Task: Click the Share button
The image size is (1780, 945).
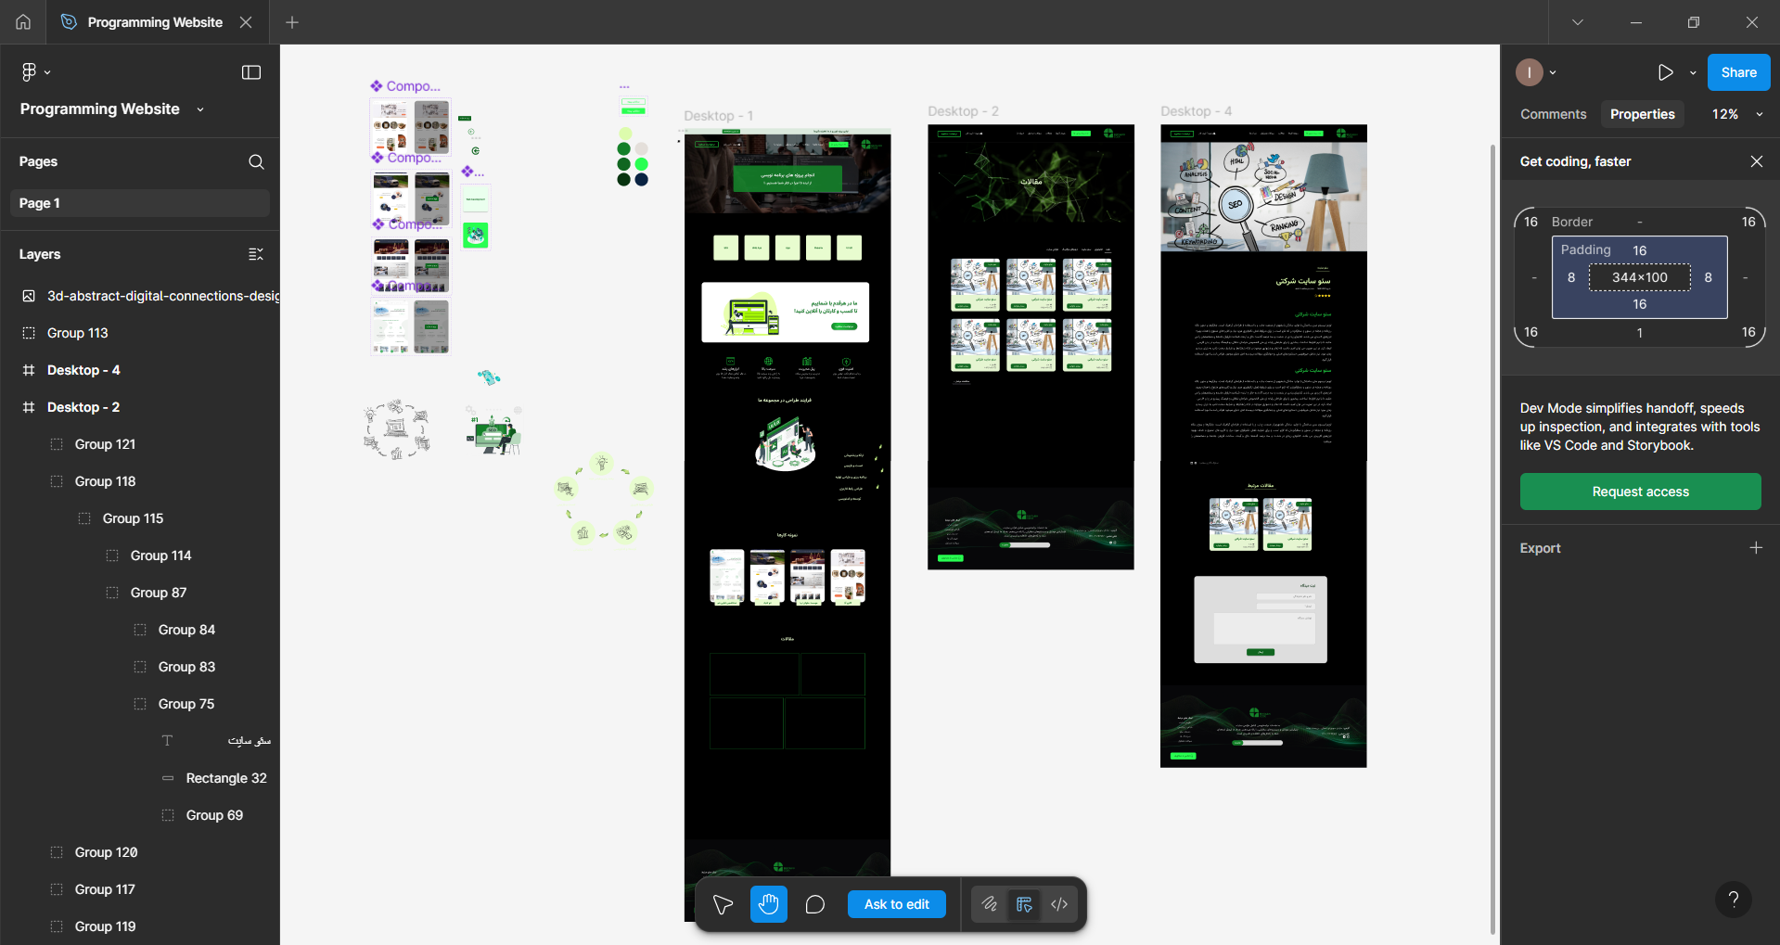Action: click(x=1738, y=72)
